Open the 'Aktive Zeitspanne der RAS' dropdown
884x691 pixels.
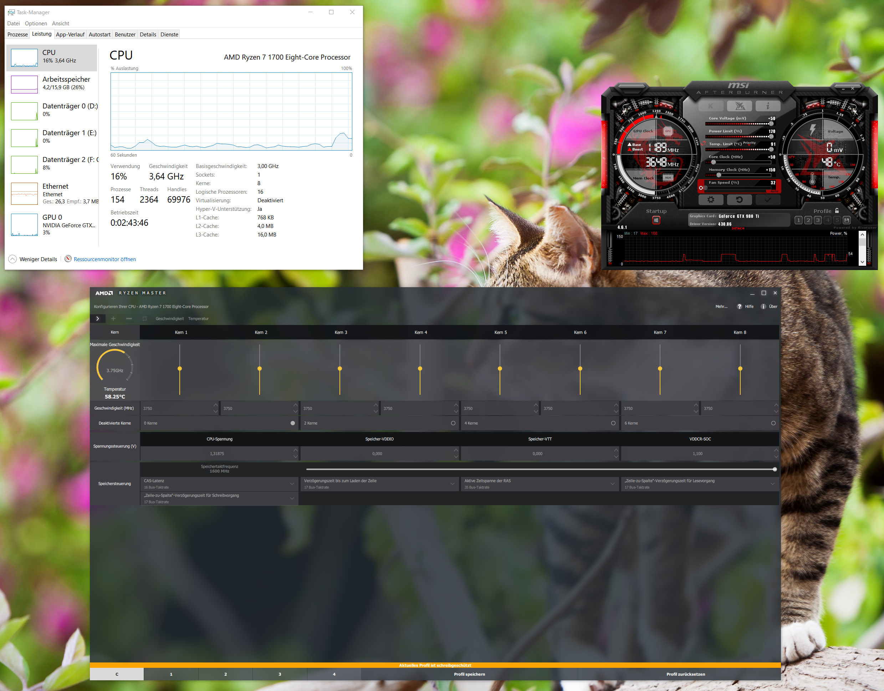click(612, 484)
